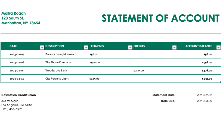Select the Downtown Credit Union name

point(18,95)
